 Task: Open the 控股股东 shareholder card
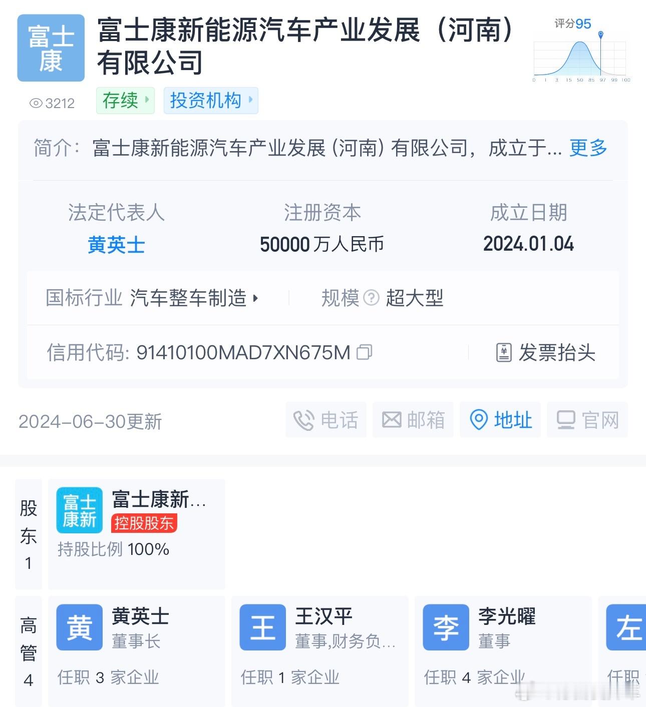137,534
